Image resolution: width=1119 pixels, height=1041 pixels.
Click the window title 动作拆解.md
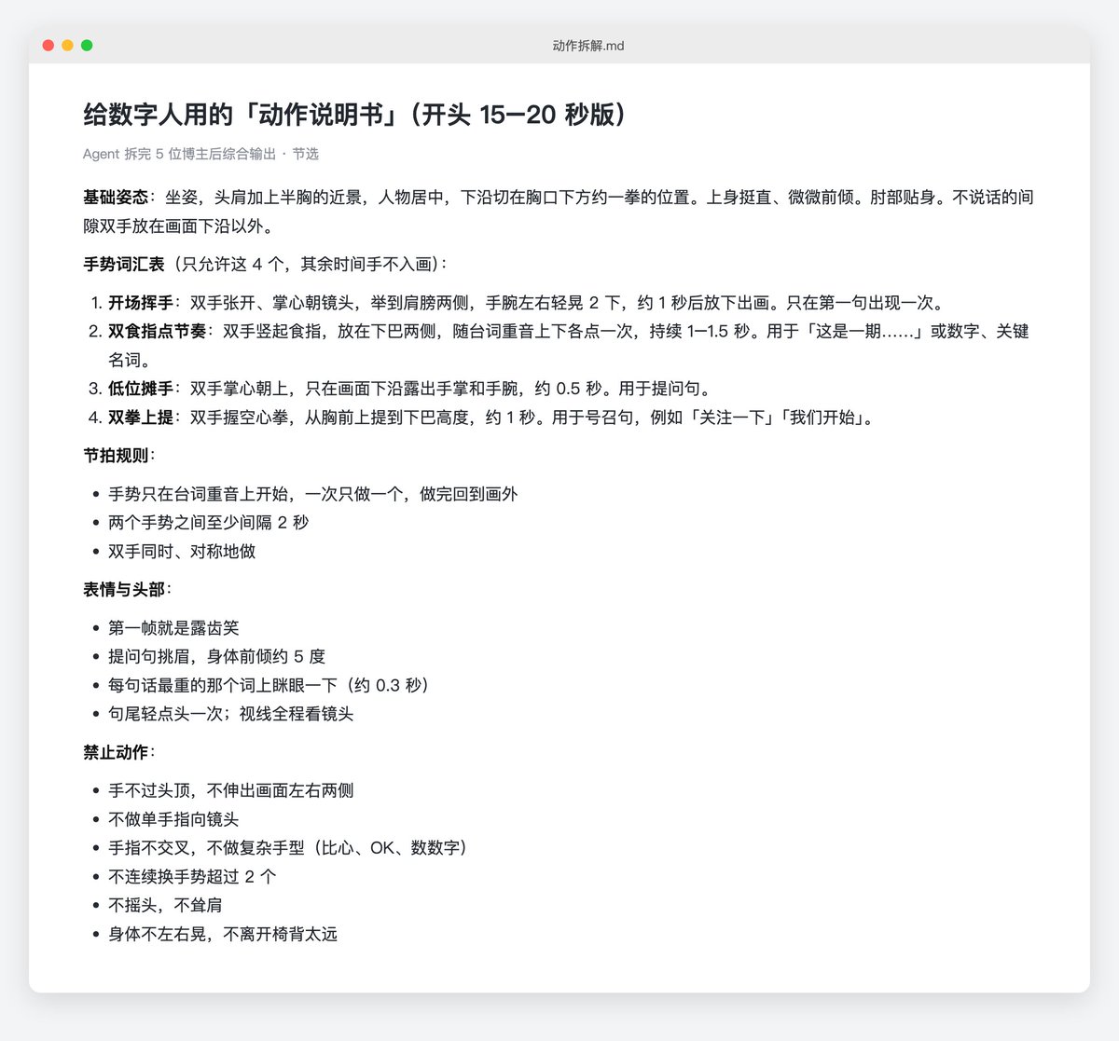pos(588,45)
